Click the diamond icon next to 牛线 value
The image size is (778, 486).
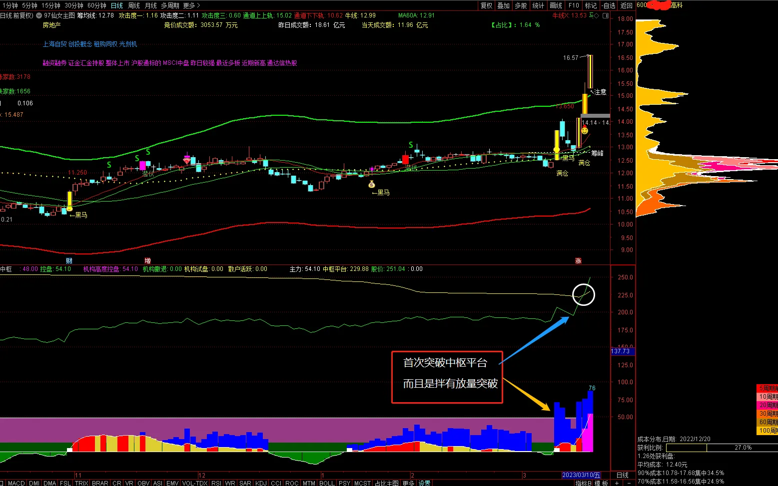pos(597,15)
